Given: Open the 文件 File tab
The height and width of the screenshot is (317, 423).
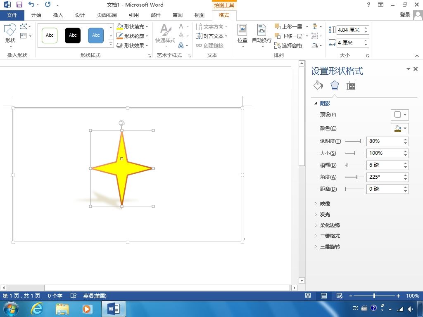Looking at the screenshot, I should click(x=12, y=15).
